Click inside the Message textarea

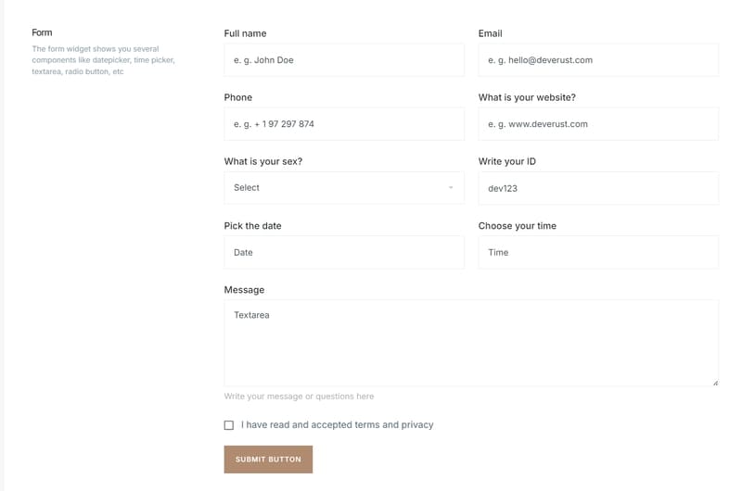[x=471, y=343]
